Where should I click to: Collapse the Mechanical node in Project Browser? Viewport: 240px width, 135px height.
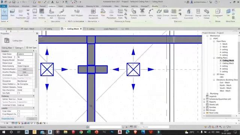(207, 36)
